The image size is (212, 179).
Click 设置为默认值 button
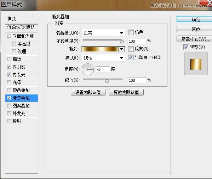[x=88, y=92]
